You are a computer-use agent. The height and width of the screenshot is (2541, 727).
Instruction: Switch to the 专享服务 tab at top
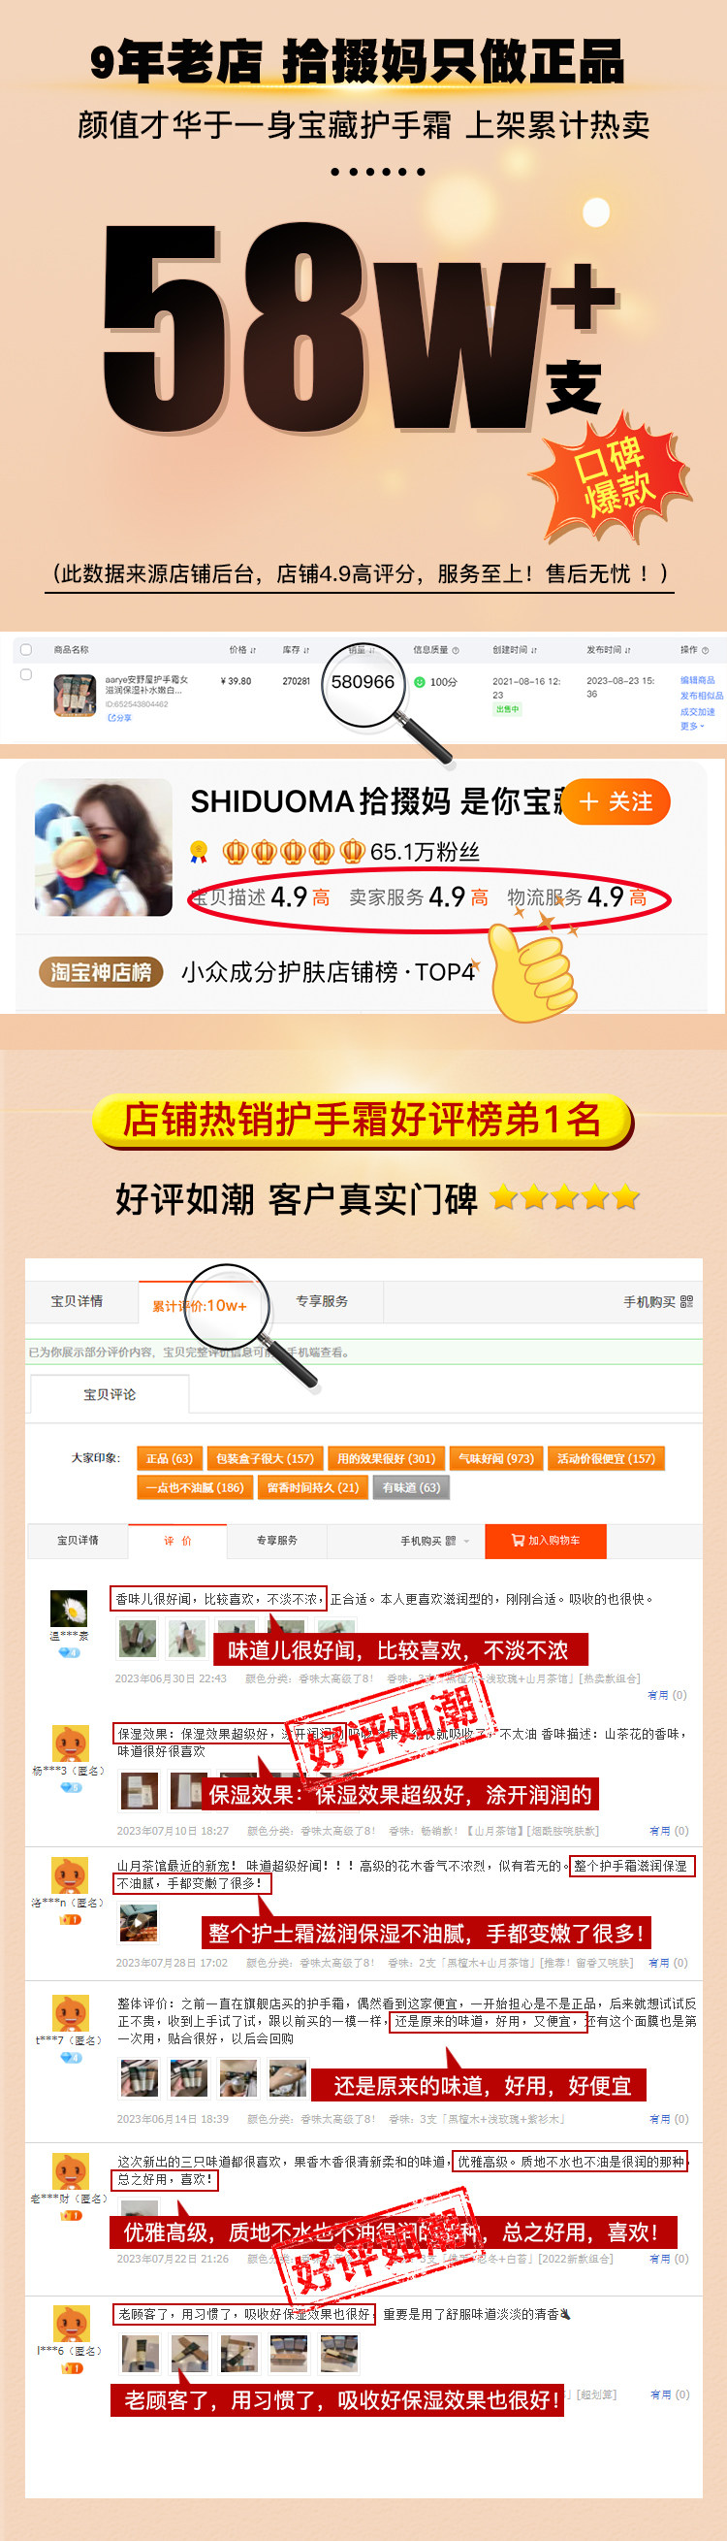click(x=322, y=1301)
